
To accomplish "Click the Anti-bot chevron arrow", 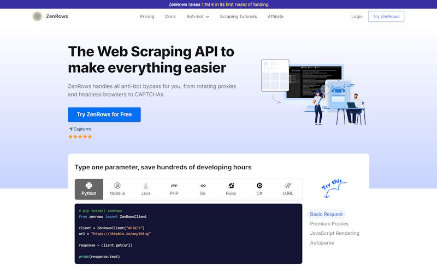I will click(208, 17).
